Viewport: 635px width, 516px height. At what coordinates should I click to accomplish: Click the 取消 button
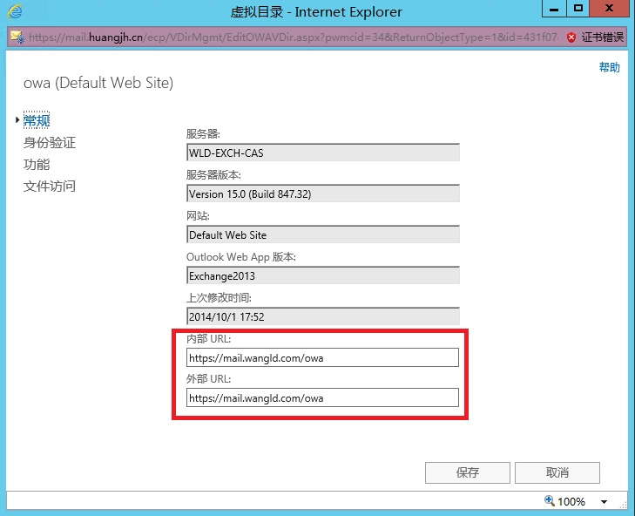557,472
